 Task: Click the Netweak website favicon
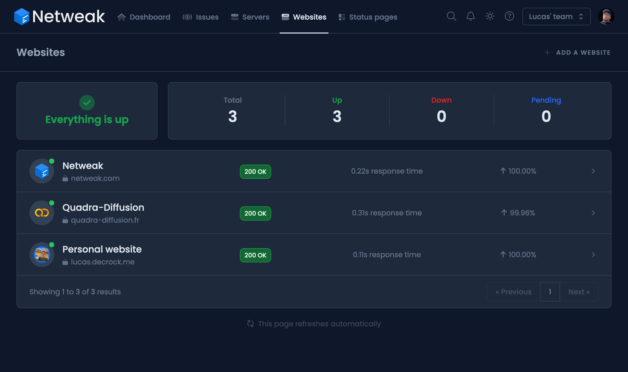tap(42, 171)
